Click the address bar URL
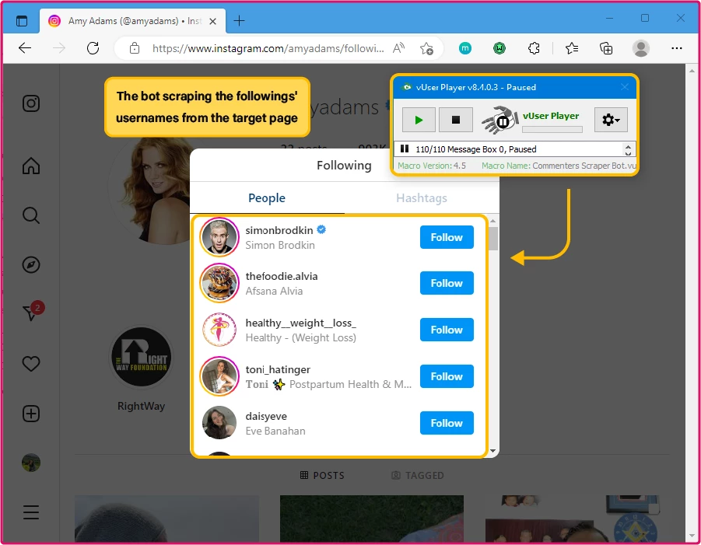The image size is (701, 545). pos(268,48)
